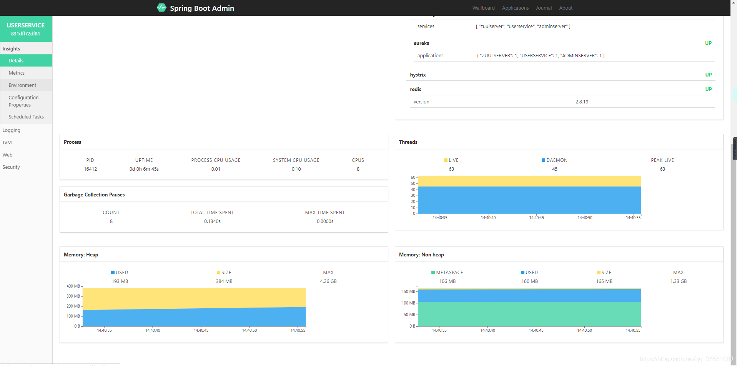737x366 pixels.
Task: Collapse the Insights sidebar section
Action: 26,48
